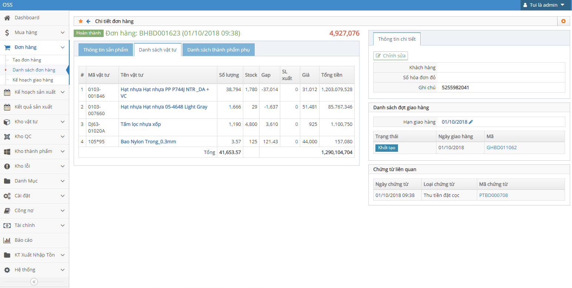Viewport: 572px width, 288px height.
Task: Go back using the blue arrow icon
Action: pos(88,21)
